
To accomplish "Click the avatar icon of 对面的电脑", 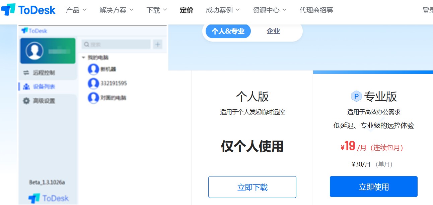I will (x=93, y=98).
